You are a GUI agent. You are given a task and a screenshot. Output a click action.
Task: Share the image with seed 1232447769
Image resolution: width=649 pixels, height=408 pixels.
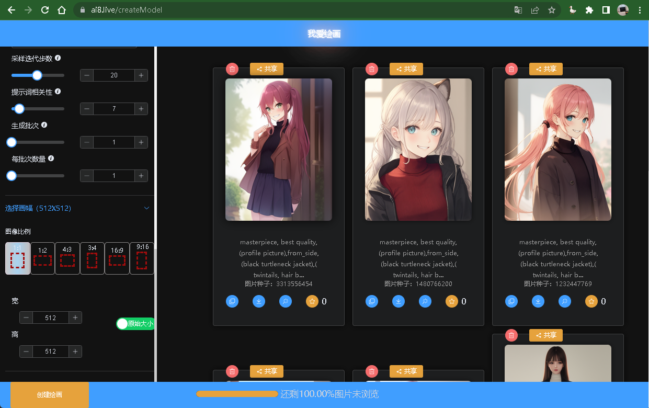click(546, 69)
